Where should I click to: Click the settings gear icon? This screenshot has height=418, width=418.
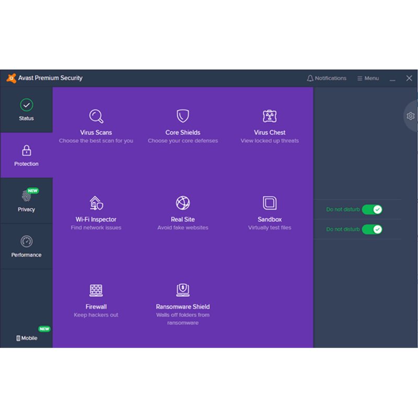(x=411, y=116)
